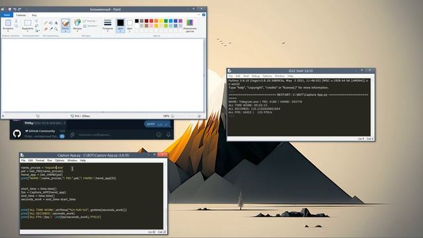
Task: Click the white Paint canvas
Action: click(102, 75)
